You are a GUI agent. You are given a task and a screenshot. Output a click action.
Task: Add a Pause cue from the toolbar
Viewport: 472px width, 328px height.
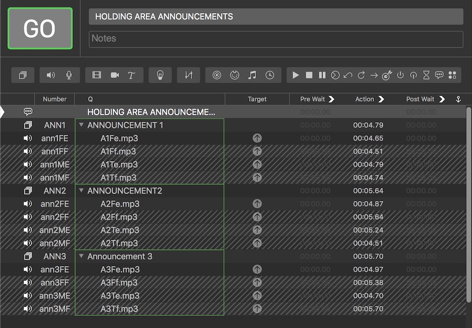[x=322, y=75]
